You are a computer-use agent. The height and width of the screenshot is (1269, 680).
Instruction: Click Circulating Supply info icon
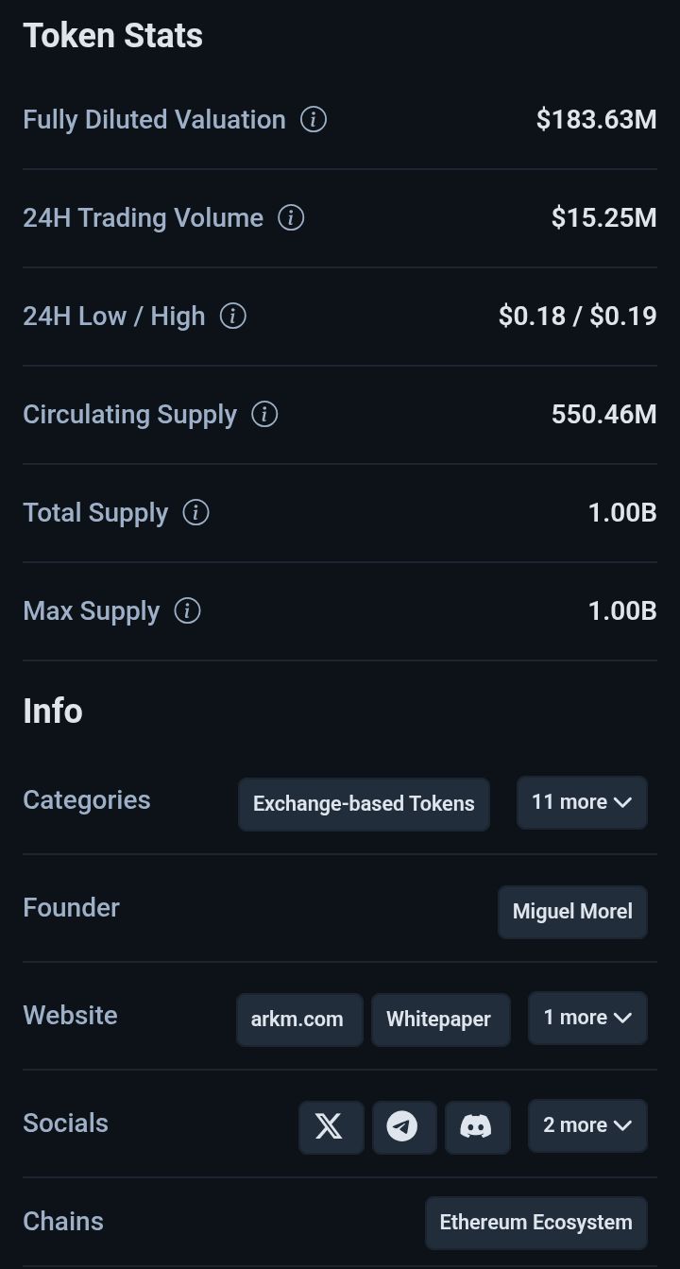pyautogui.click(x=264, y=415)
